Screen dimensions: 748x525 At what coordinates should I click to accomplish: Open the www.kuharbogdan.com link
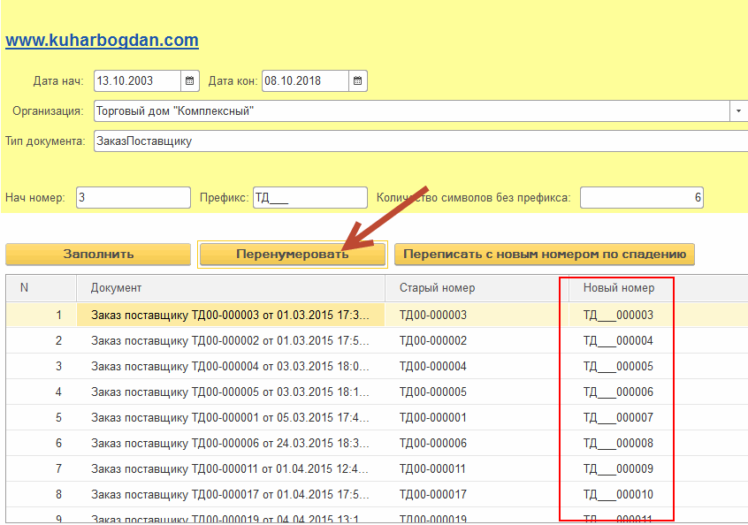tap(102, 41)
